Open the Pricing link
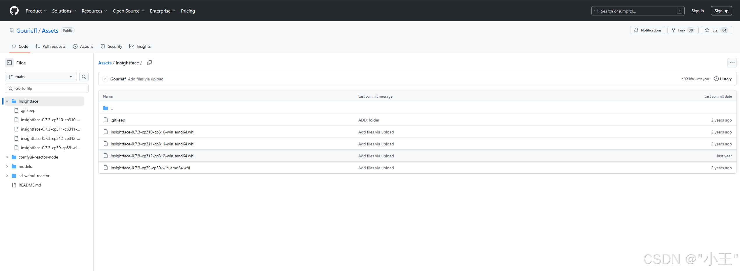Screen dimensions: 740x271 tap(188, 11)
